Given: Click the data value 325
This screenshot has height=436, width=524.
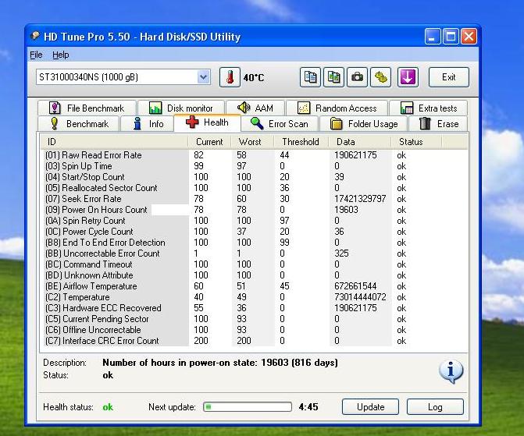Looking at the screenshot, I should point(341,253).
